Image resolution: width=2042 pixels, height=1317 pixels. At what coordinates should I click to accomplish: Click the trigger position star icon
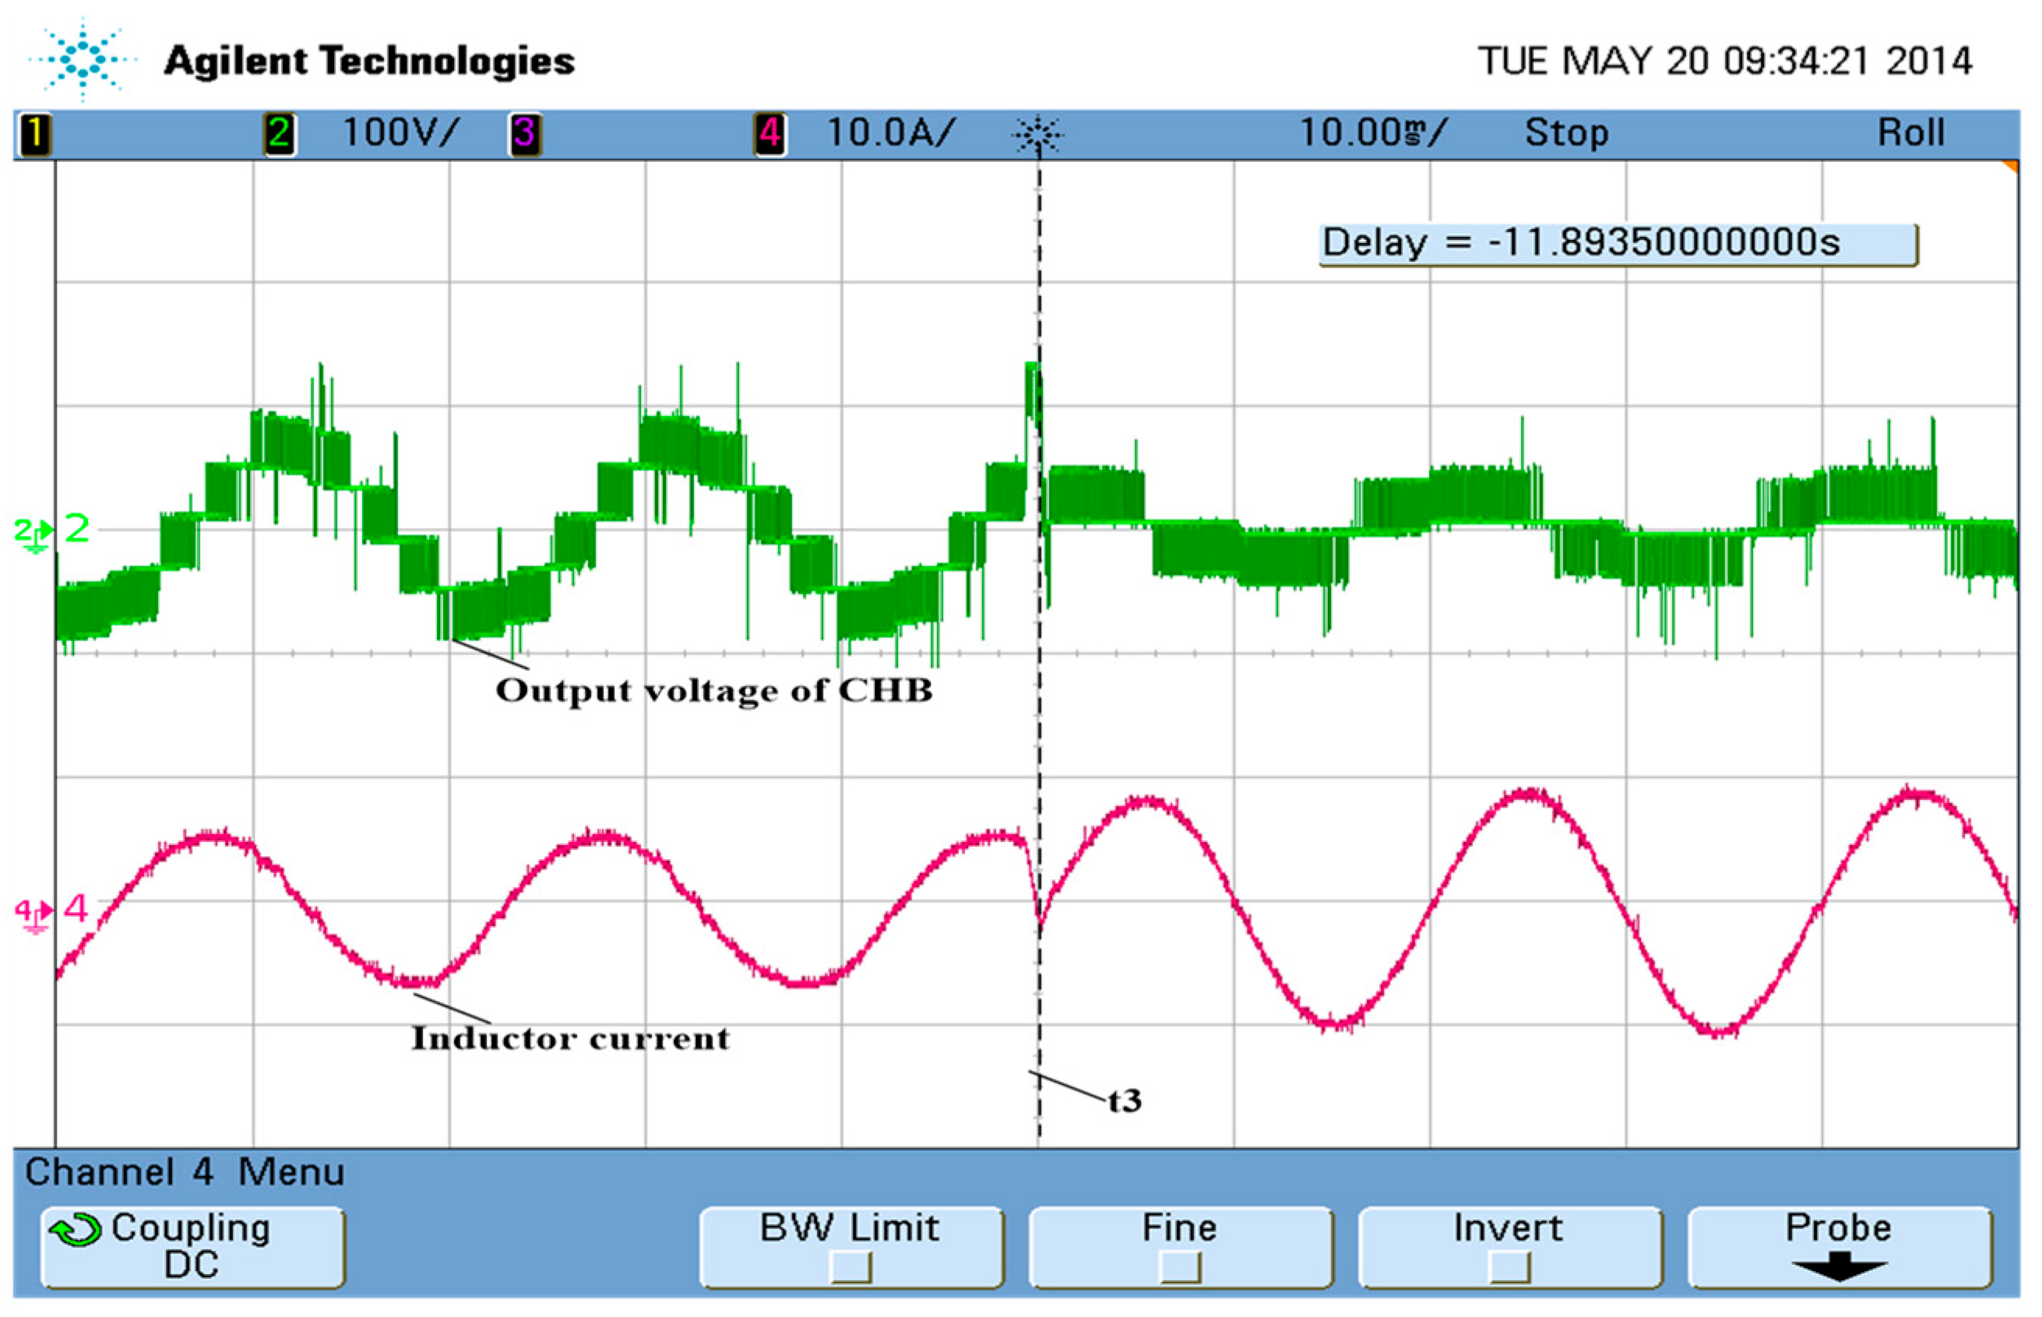(1037, 135)
